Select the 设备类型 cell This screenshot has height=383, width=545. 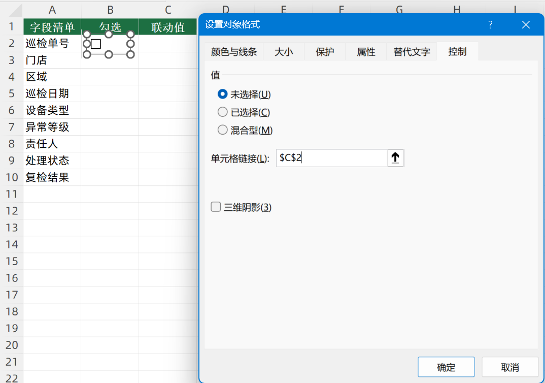click(x=52, y=110)
